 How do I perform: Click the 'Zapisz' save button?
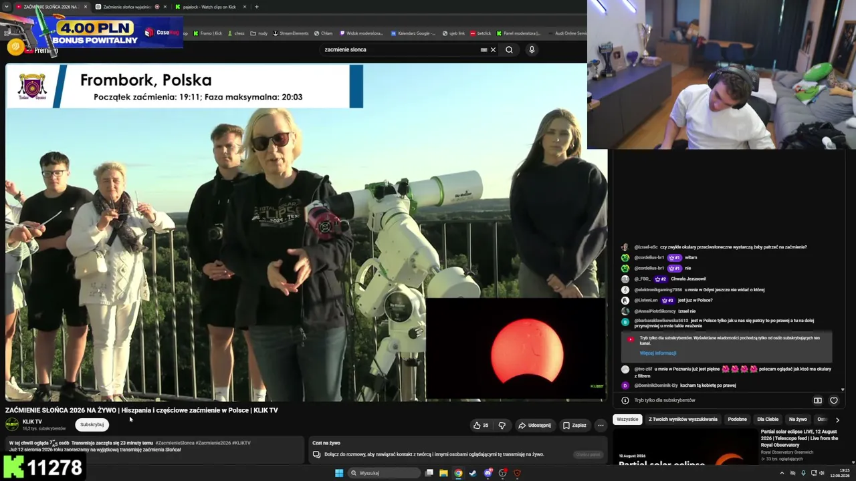click(x=574, y=426)
